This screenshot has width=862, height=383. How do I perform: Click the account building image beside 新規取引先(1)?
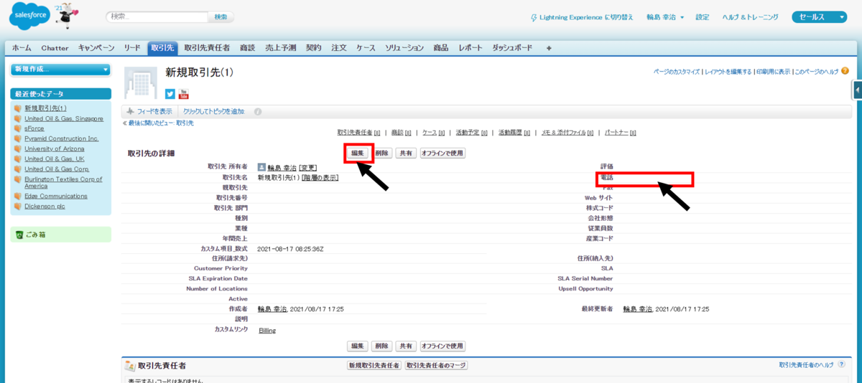pyautogui.click(x=141, y=82)
